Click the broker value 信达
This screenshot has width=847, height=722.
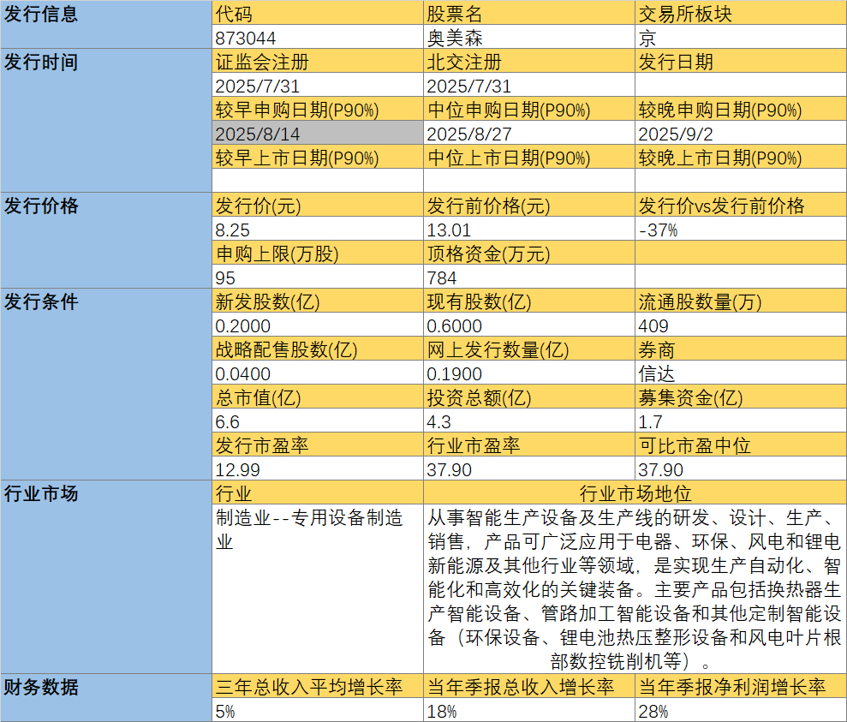click(x=741, y=372)
